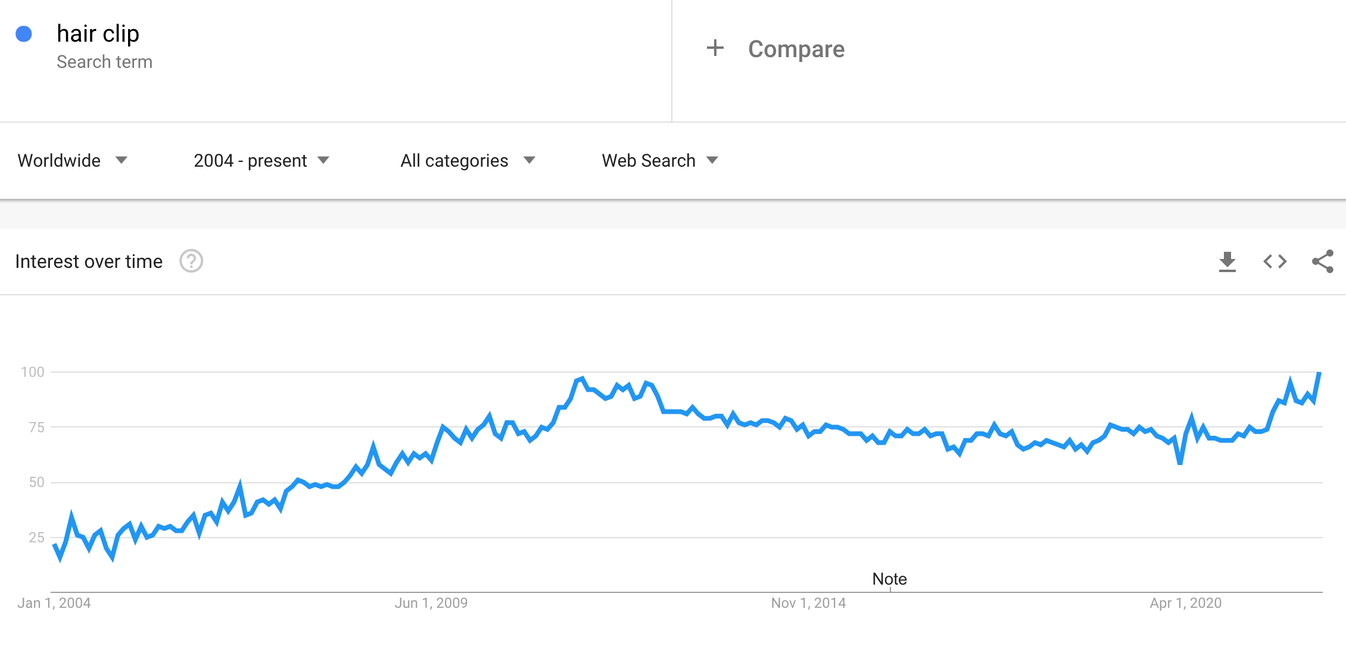Click the Interest over time heading
This screenshot has height=662, width=1346.
tap(89, 261)
